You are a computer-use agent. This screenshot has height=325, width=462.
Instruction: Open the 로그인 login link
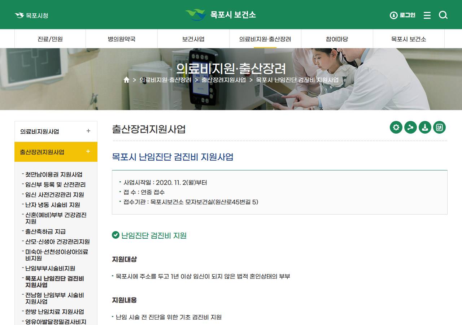point(403,15)
